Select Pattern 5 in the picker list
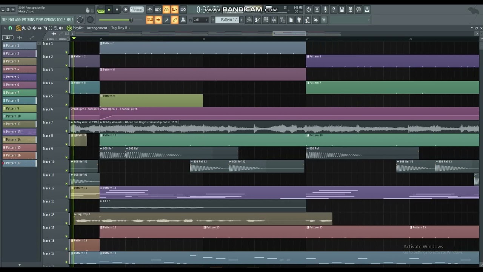Image resolution: width=483 pixels, height=272 pixels. (x=19, y=77)
